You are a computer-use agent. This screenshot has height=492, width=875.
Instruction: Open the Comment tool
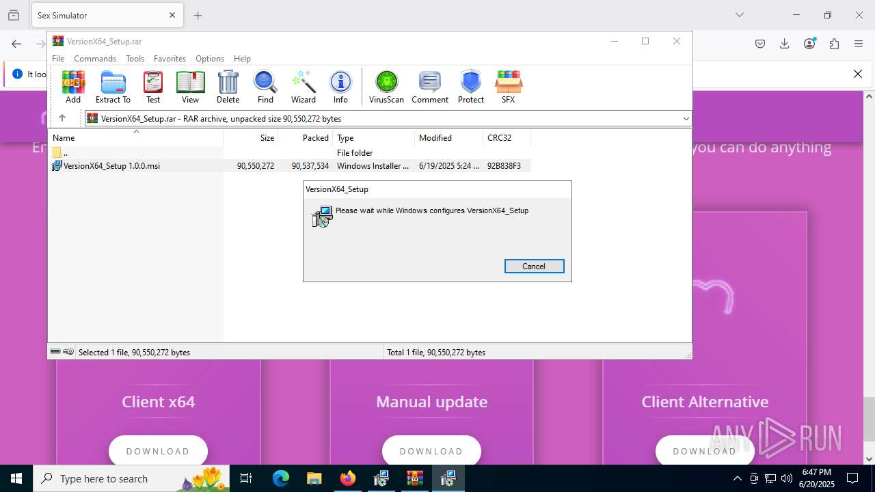pos(430,87)
